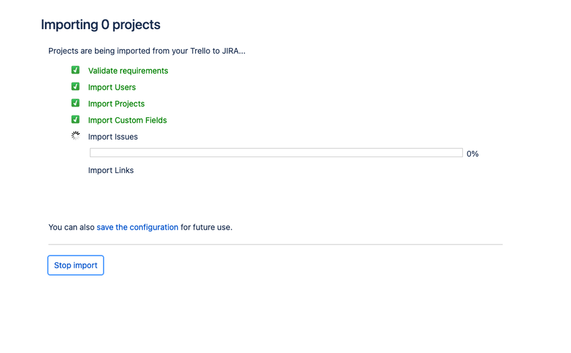Click the 'You can also' text
The image size is (571, 353).
pos(71,227)
